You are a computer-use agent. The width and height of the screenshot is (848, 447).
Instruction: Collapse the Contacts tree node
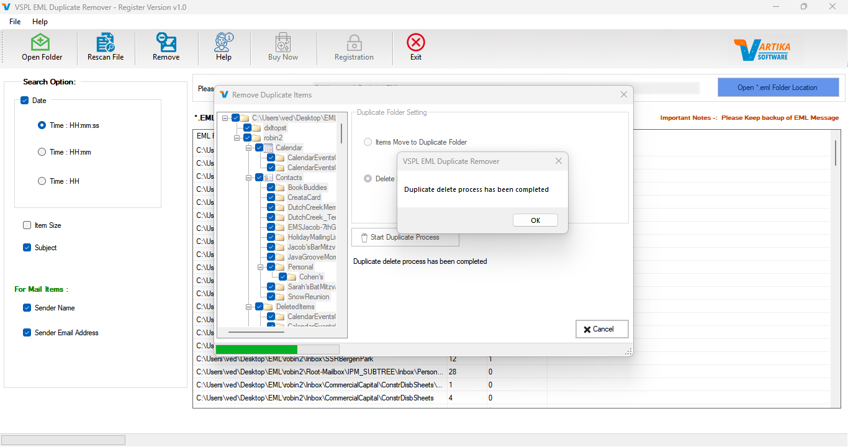(249, 178)
